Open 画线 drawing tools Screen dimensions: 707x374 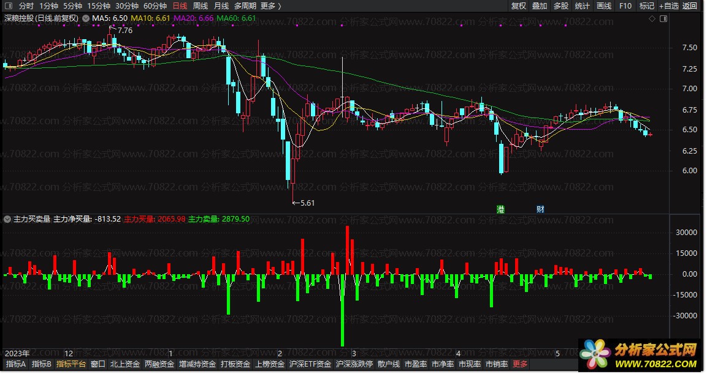[x=603, y=6]
